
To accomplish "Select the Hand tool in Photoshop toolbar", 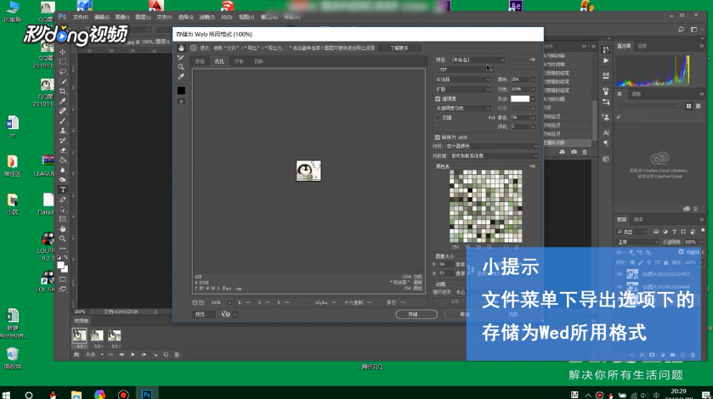I will (x=63, y=228).
